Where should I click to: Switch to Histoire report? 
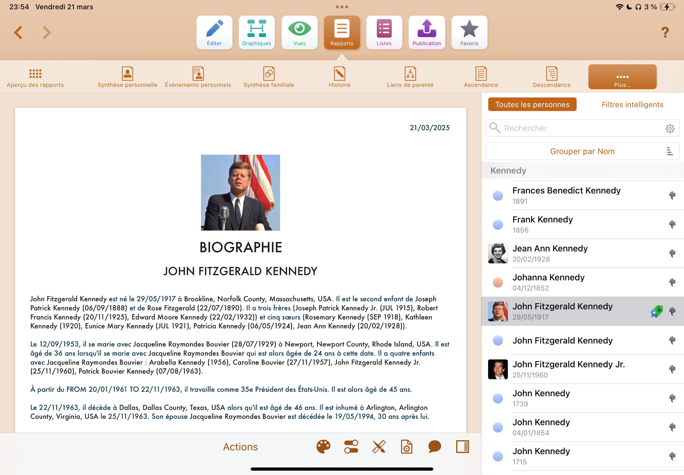tap(339, 77)
